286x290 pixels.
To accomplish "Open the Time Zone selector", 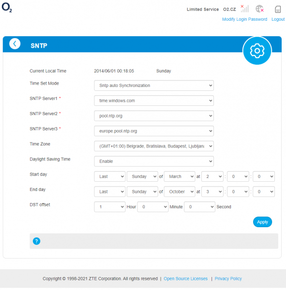I will pos(154,146).
